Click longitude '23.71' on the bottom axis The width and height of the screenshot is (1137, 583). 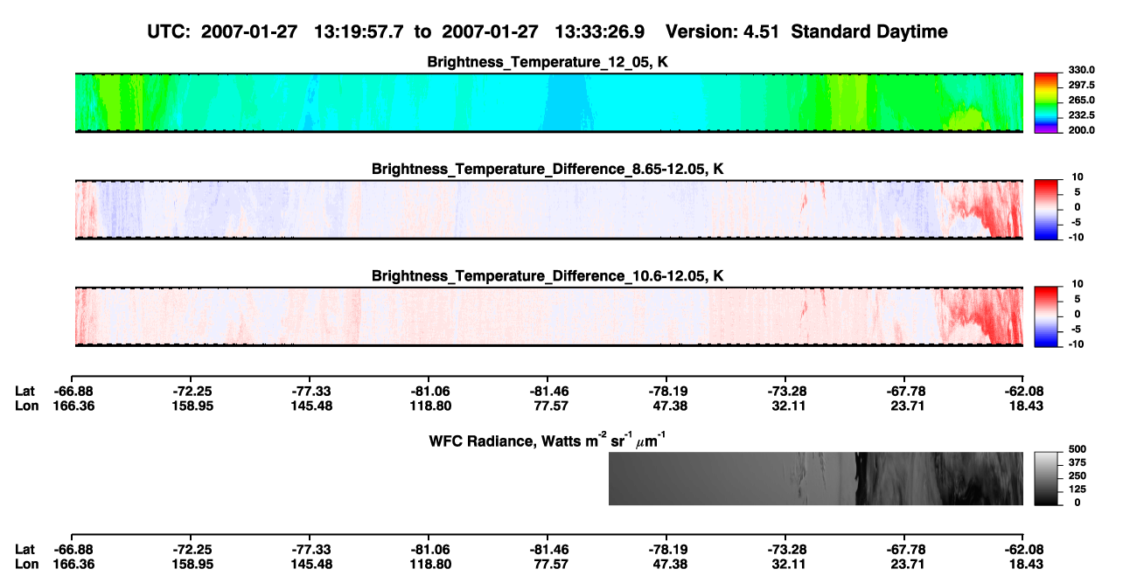click(x=904, y=565)
